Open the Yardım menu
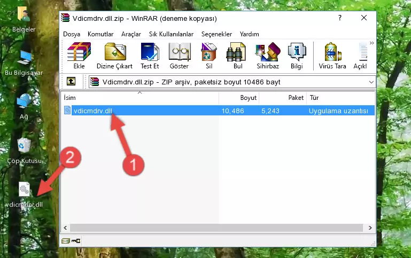This screenshot has height=258, width=411. 249,34
